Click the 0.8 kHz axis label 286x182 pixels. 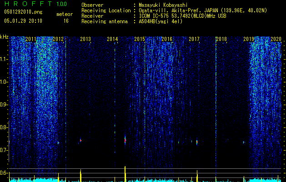click(x=4, y=127)
